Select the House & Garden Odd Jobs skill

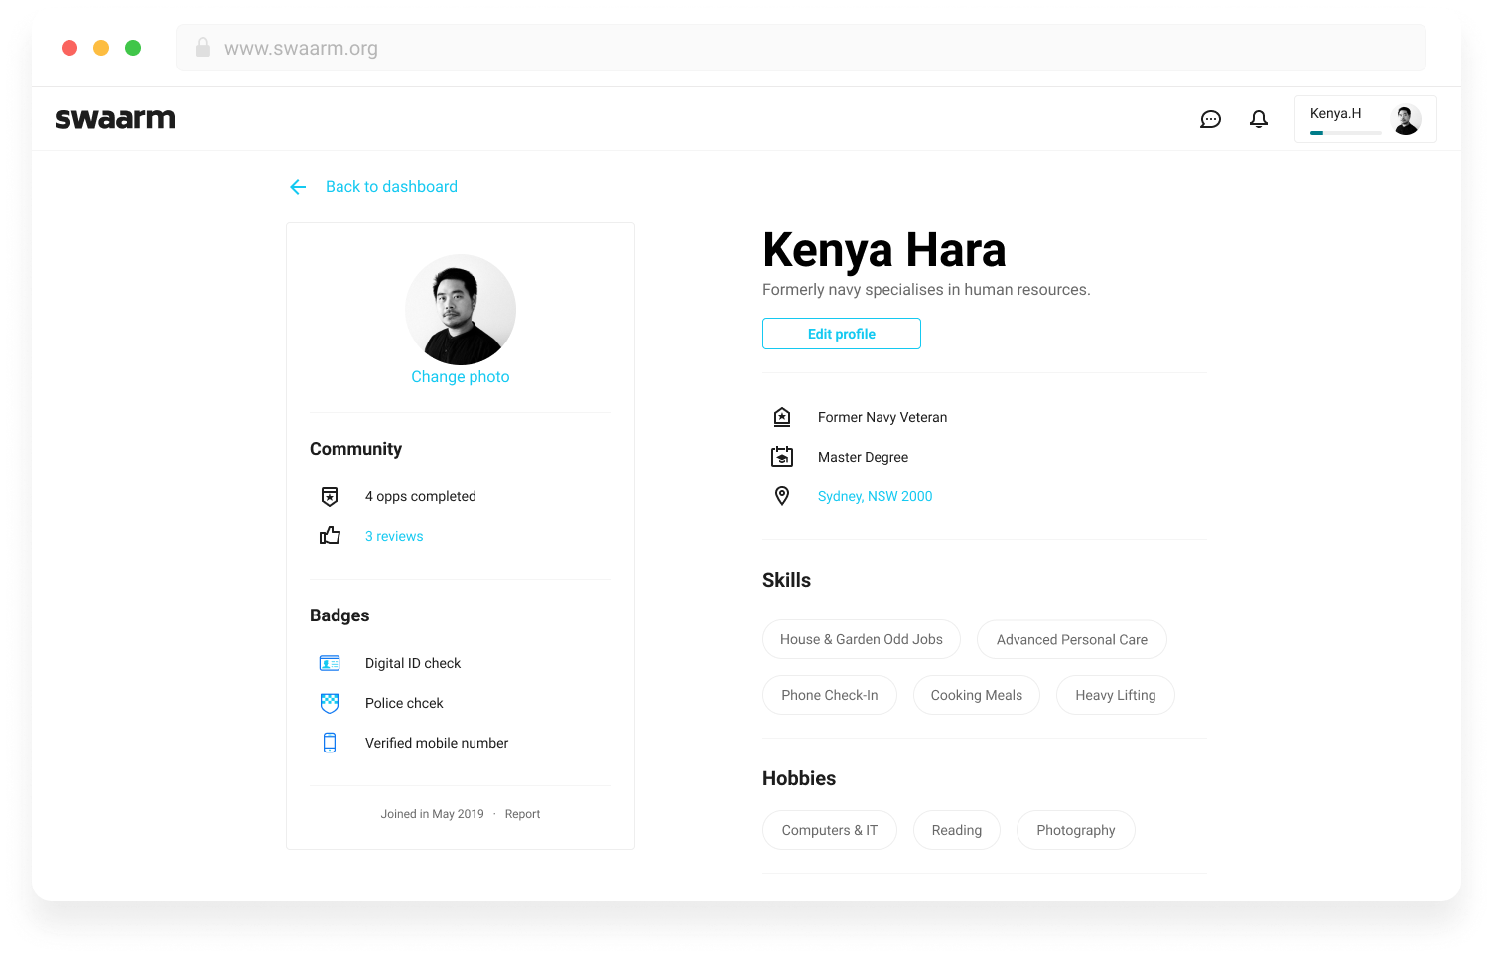861,639
